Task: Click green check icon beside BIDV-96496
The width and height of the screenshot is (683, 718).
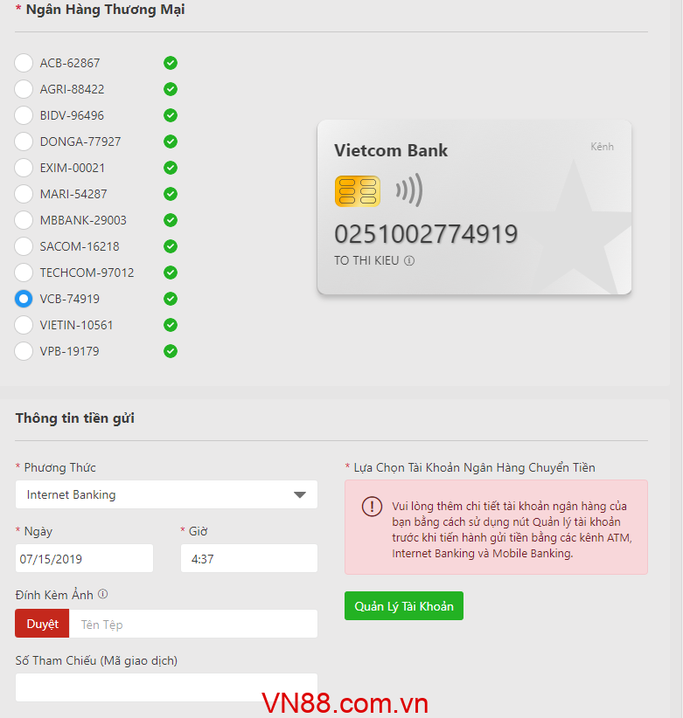Action: (x=171, y=115)
